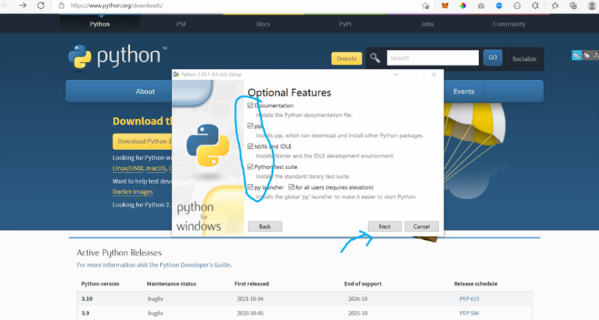The image size is (599, 320).
Task: Open the Docker images link
Action: [x=133, y=192]
